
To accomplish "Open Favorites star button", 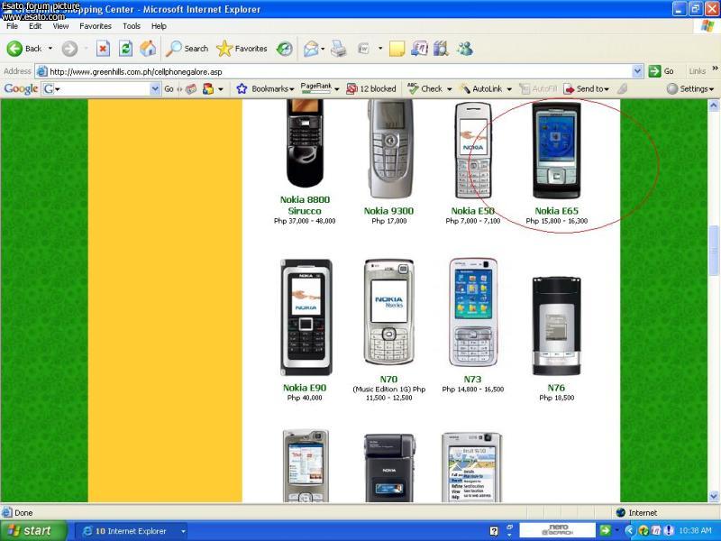I will click(x=242, y=49).
